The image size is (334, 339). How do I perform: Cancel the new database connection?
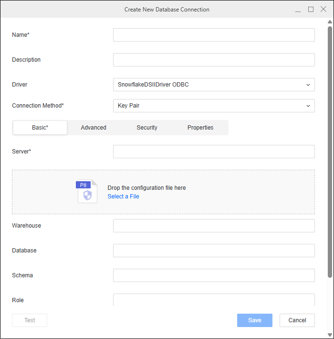[x=297, y=320]
